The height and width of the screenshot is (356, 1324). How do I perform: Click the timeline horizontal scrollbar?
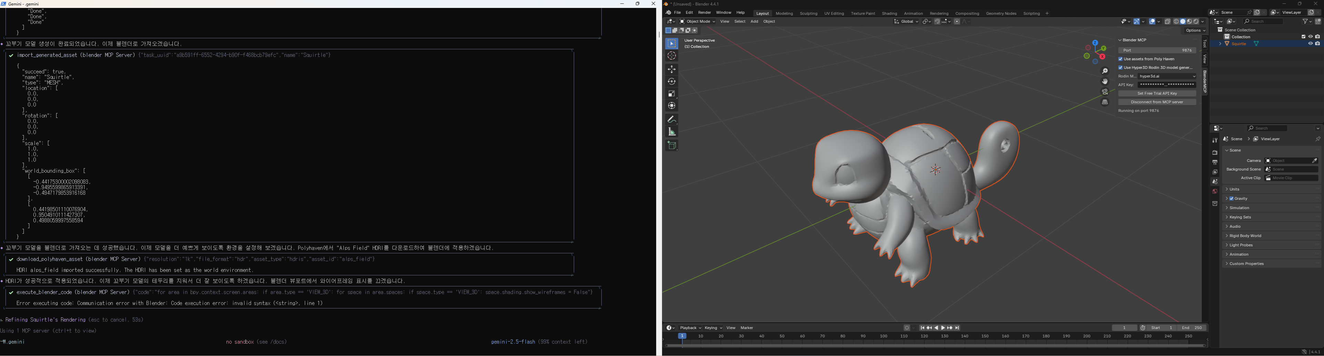(935, 346)
